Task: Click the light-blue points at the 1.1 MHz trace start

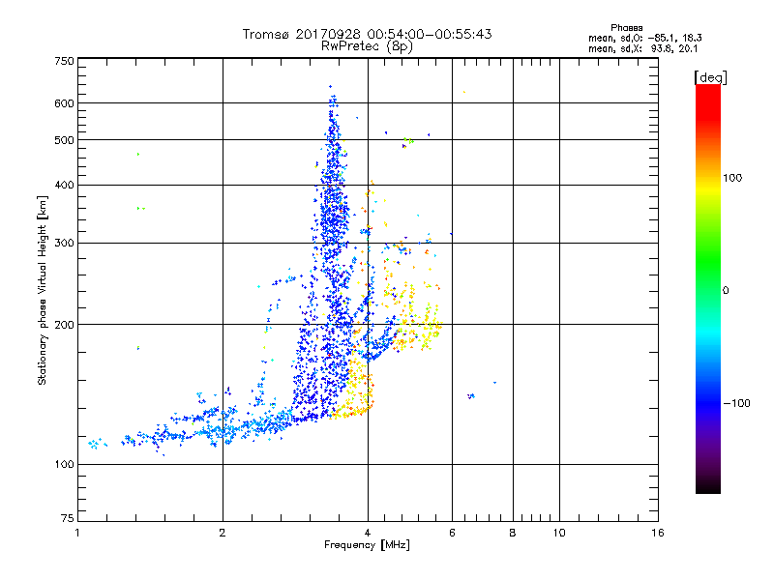Action: 96,444
